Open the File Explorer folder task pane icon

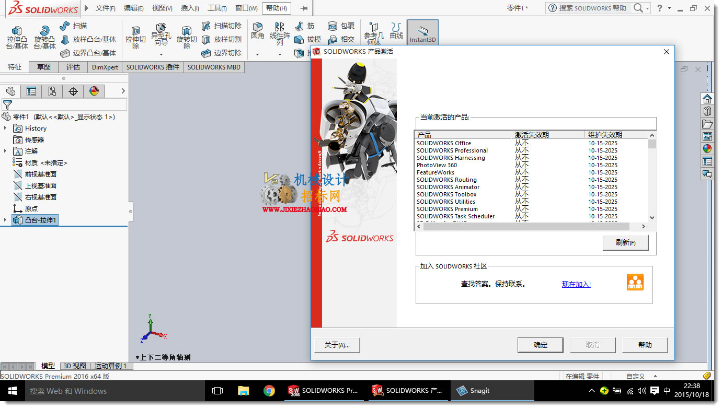click(x=707, y=124)
